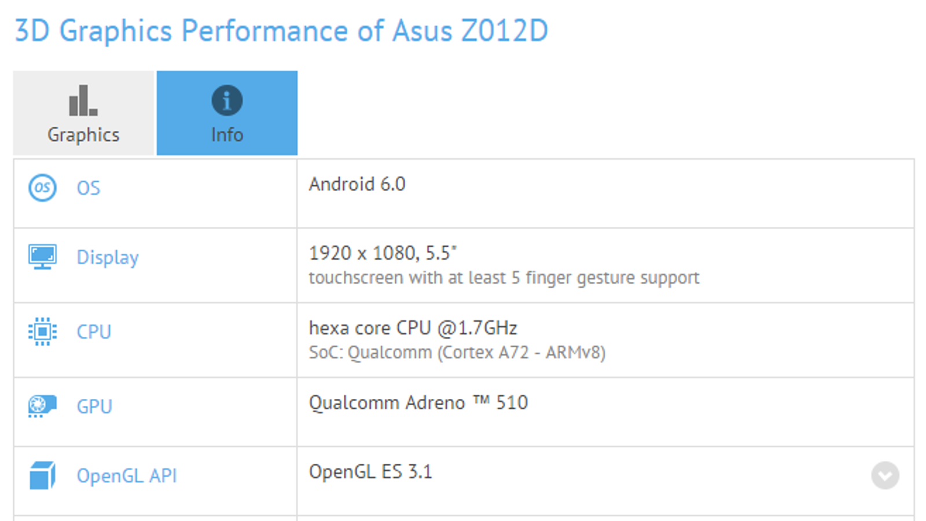
Task: Click the Qualcomm Adreno 510 text
Action: (418, 402)
